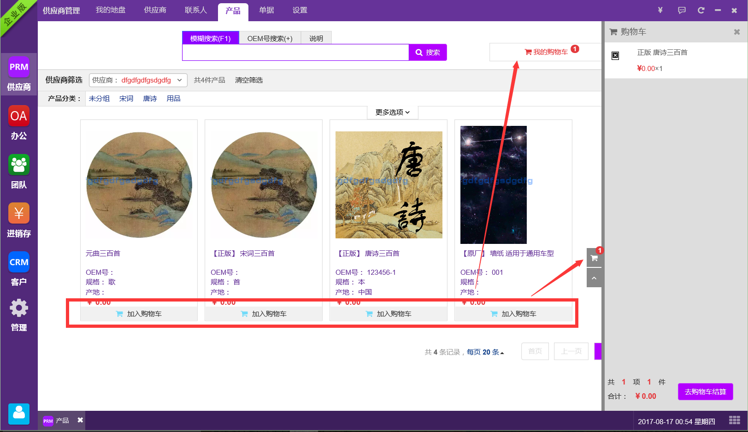Select the 产品 top tab
This screenshot has height=432, width=748.
pyautogui.click(x=233, y=11)
